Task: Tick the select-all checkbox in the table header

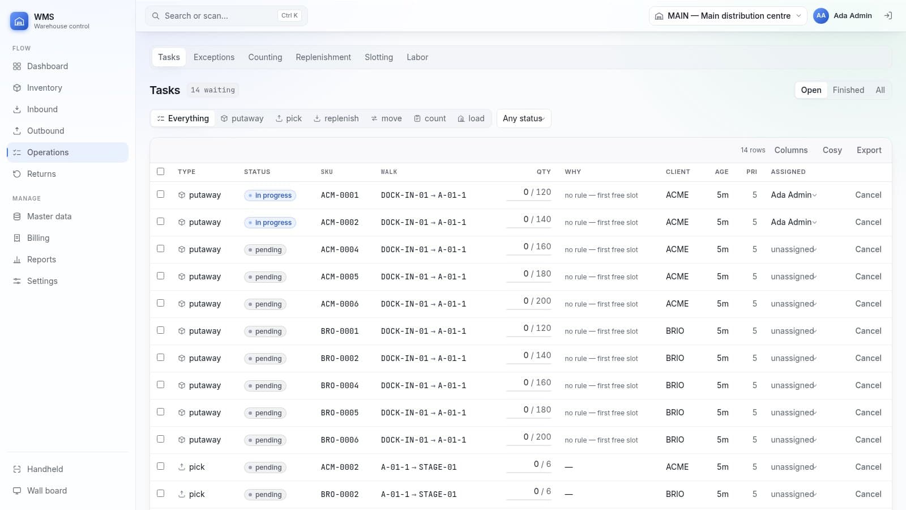Action: [x=160, y=171]
